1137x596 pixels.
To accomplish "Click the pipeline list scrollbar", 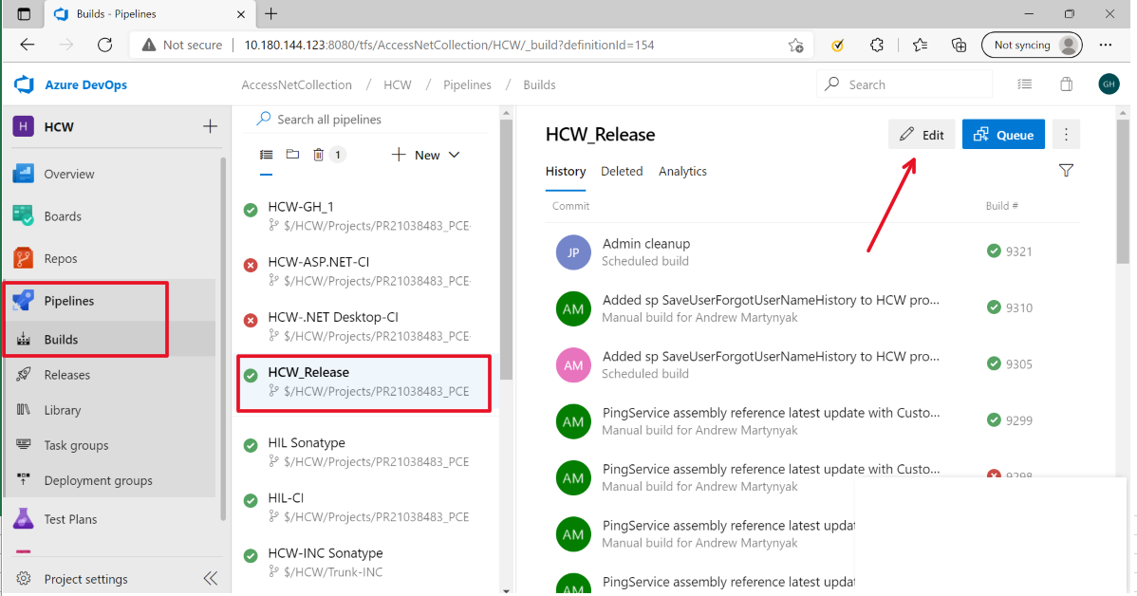I will 506,250.
